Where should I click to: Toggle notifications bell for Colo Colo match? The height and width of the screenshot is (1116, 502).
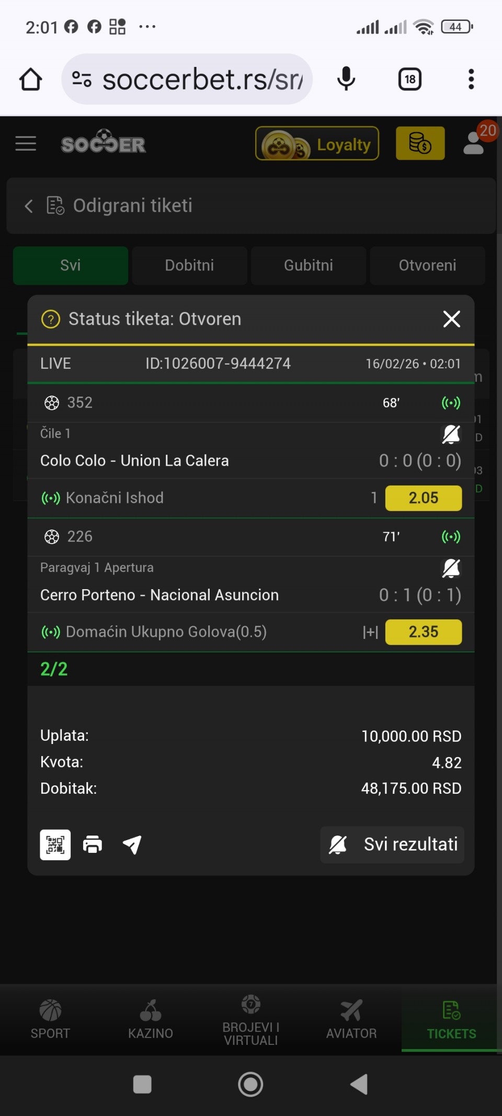click(x=451, y=434)
